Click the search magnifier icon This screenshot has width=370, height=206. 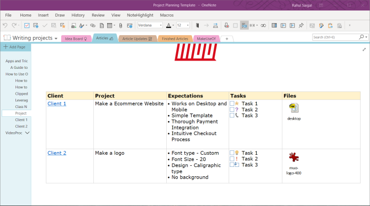coord(361,37)
